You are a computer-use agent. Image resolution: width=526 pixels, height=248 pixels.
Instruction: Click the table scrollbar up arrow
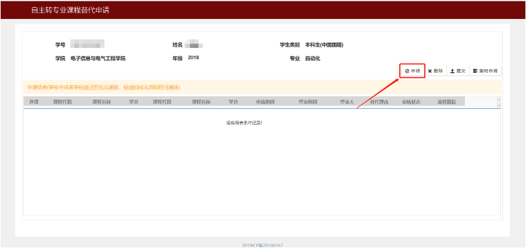tap(498, 99)
